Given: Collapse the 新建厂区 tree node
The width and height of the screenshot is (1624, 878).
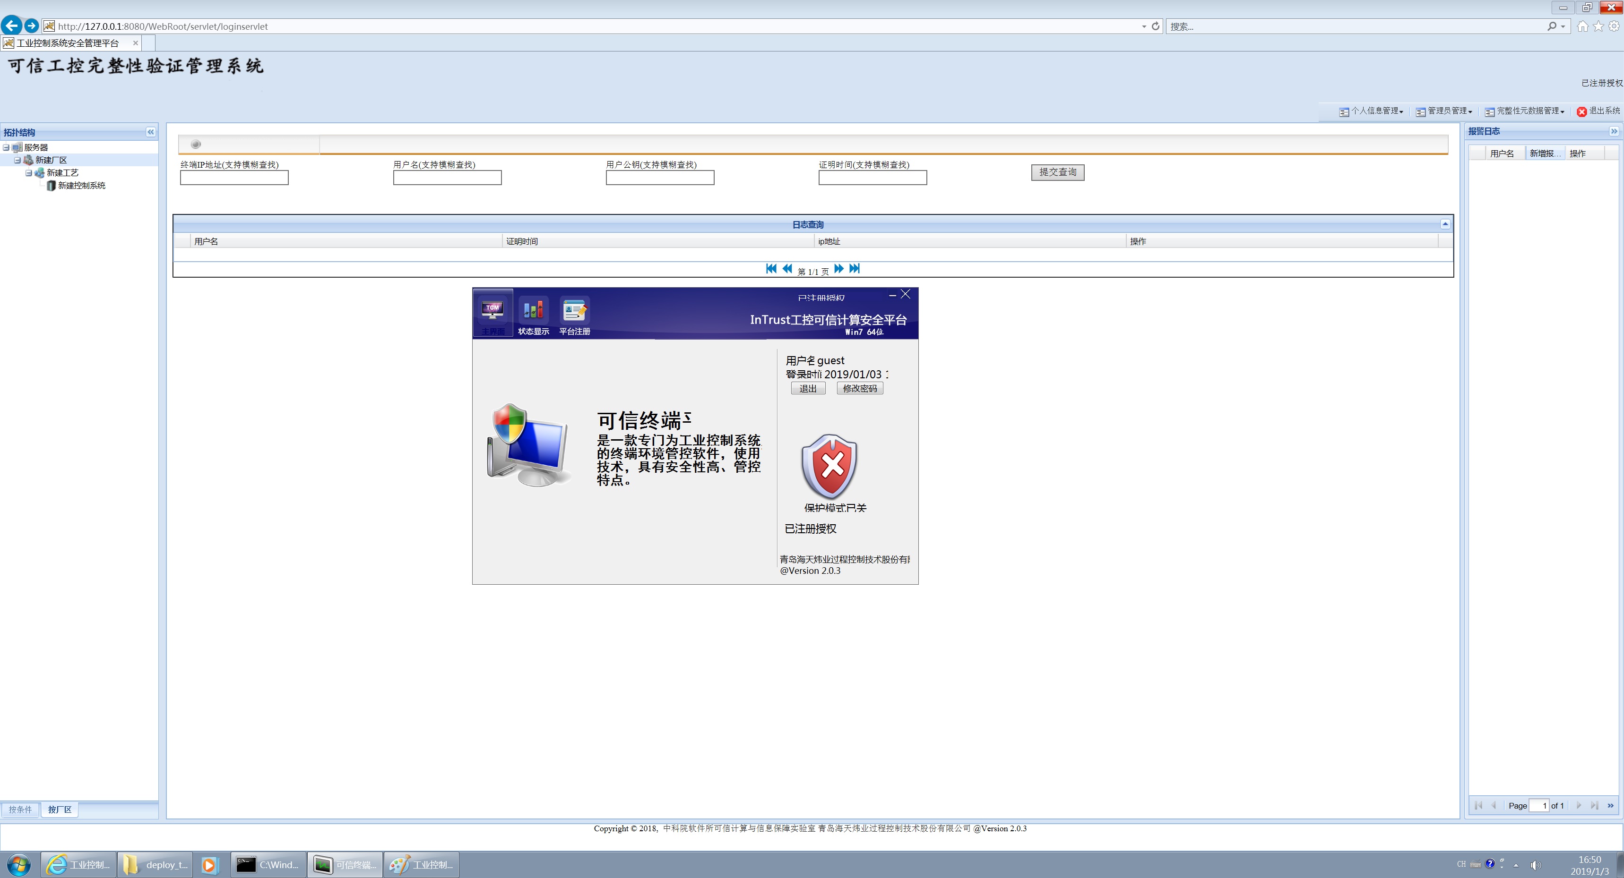Looking at the screenshot, I should click(17, 161).
